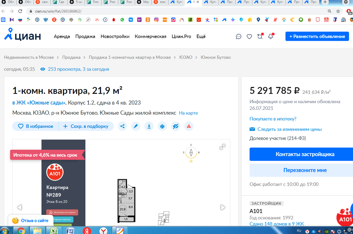Open ЖК «Южные сады» link
Image resolution: width=353 pixels, height=234 pixels.
39,103
